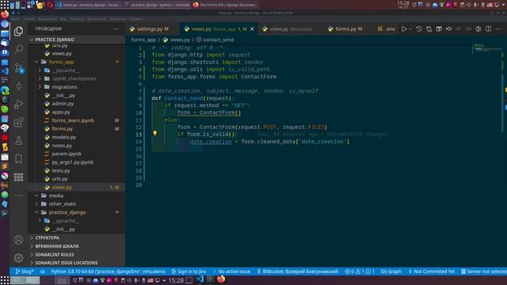The width and height of the screenshot is (507, 285).
Task: Open the Accounts menu in the activity bar
Action: coord(18,240)
